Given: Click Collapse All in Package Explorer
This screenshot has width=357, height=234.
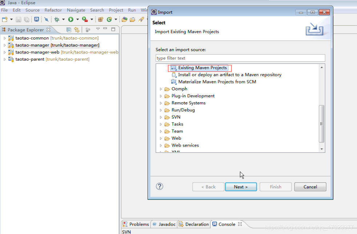Looking at the screenshot, I should tap(69, 29).
